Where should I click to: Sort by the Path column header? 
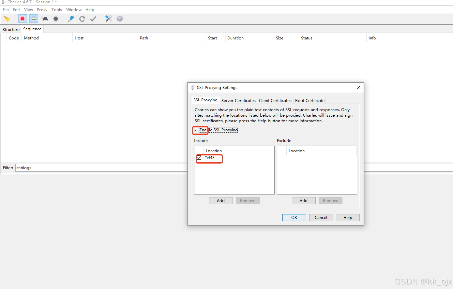click(172, 38)
